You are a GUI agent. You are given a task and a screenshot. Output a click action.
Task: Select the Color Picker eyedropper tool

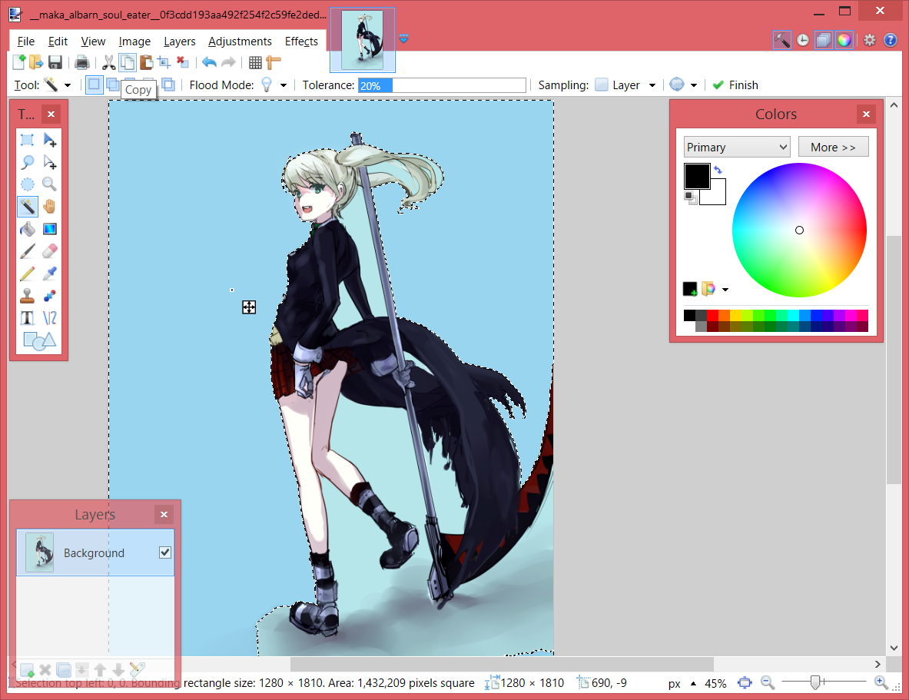50,273
